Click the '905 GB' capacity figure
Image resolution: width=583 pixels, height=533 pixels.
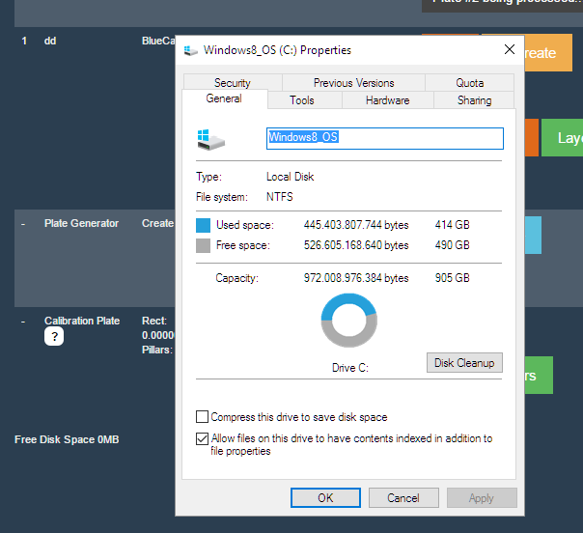(x=452, y=278)
